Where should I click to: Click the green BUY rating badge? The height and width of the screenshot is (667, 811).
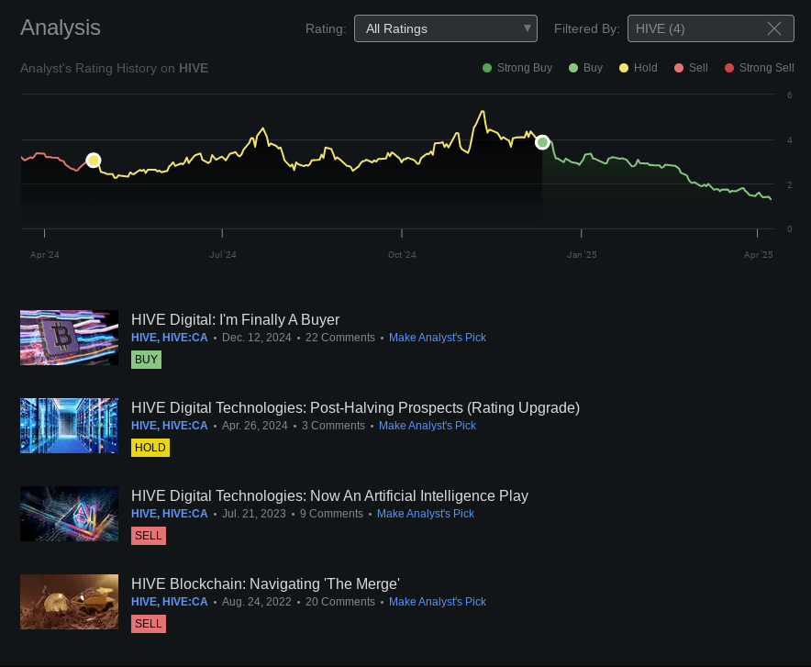tap(146, 360)
